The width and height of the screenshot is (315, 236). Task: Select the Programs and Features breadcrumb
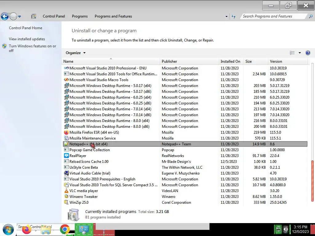click(113, 16)
